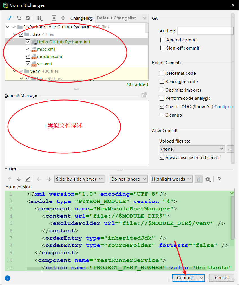Click the misc.xml file icon
Screen dimensions: 239x285
pyautogui.click(x=34, y=49)
